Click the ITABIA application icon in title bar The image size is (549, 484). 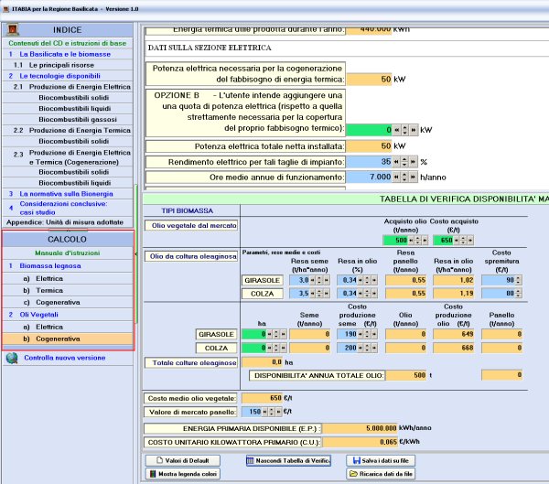5,9
